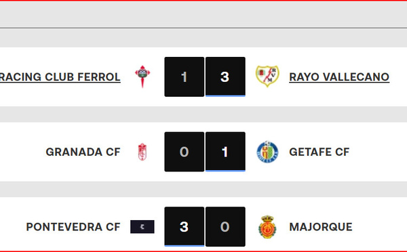
Task: Click the grey separator above Granada match
Action: click(203, 114)
